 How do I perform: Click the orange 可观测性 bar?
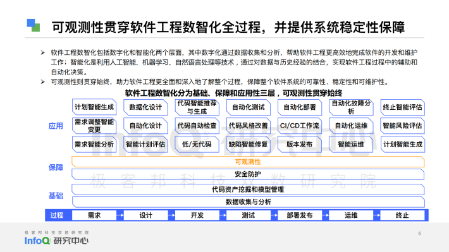pos(248,162)
